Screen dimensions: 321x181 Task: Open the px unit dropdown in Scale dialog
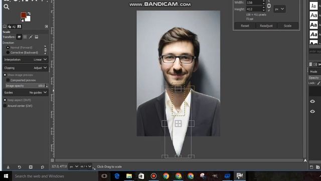coord(279,9)
